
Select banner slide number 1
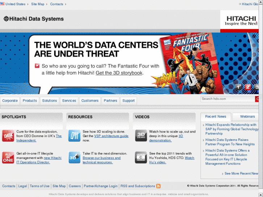(238, 87)
